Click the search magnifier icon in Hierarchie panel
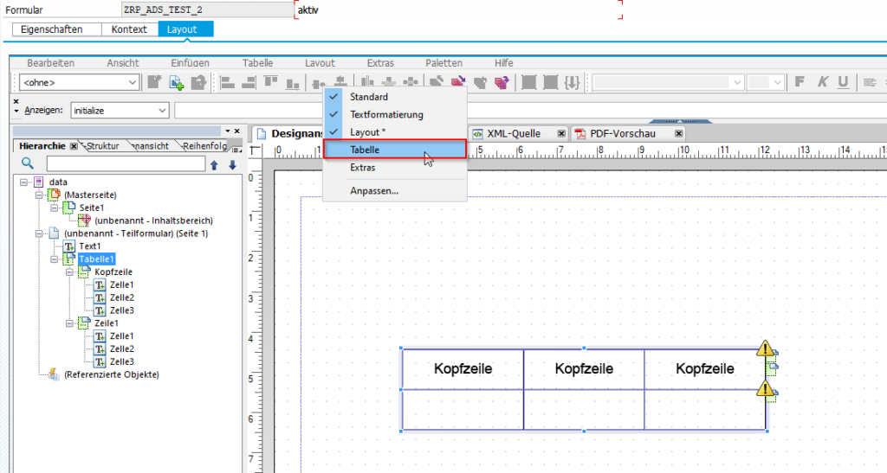887x473 pixels. click(x=27, y=163)
